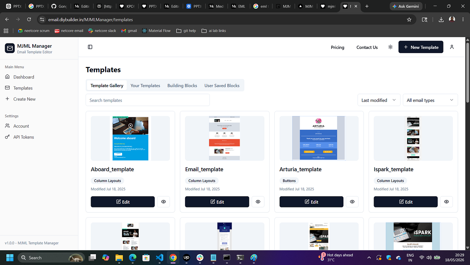Switch to Your Templates tab
Viewport: 470px width, 265px height.
pyautogui.click(x=145, y=85)
